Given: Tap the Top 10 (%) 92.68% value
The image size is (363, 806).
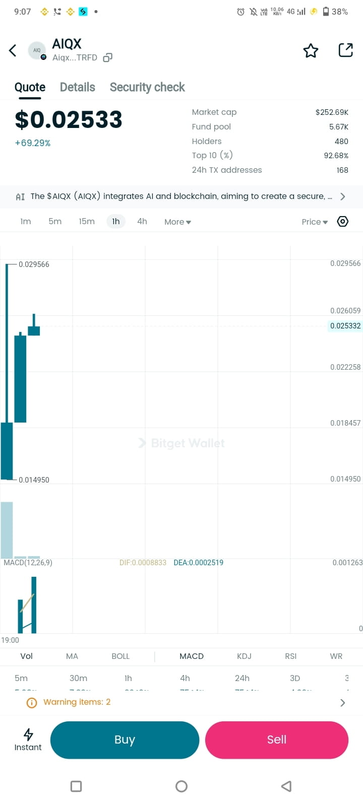Looking at the screenshot, I should (336, 156).
